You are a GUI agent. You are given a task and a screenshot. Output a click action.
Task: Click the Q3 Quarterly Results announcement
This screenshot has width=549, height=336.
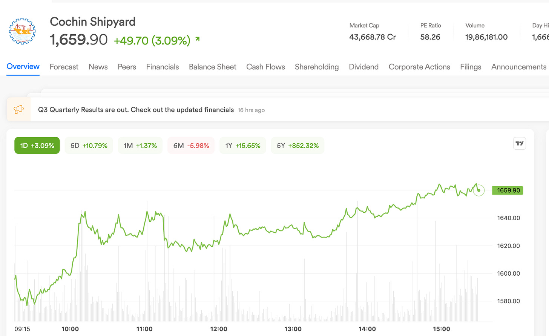click(136, 110)
